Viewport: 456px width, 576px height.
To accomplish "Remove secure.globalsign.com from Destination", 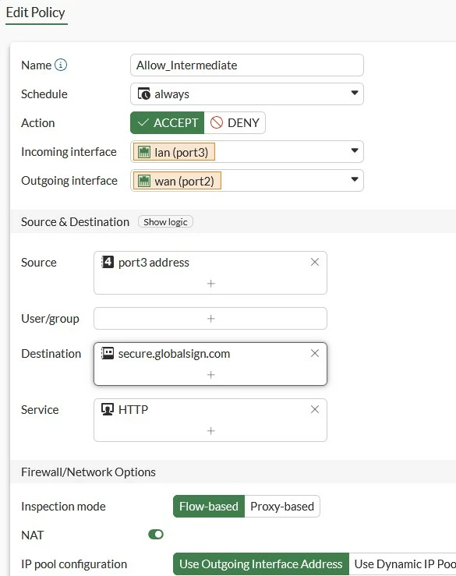I will click(315, 353).
